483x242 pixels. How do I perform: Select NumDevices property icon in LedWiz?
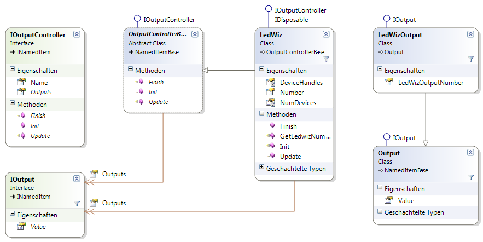pyautogui.click(x=271, y=102)
